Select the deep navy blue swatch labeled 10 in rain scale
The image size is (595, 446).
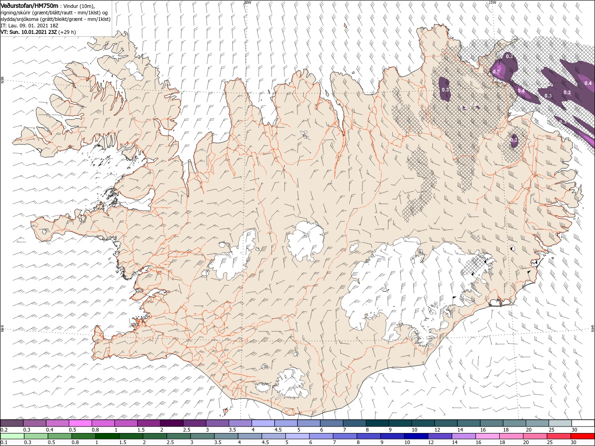click(416, 436)
